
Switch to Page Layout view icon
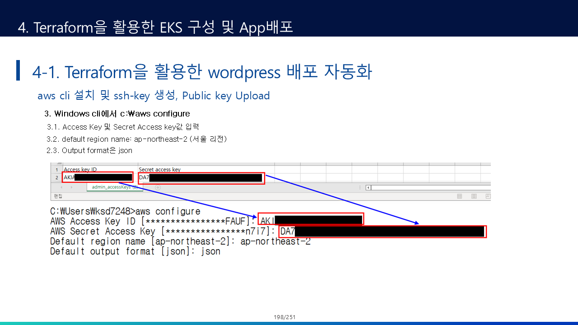point(474,196)
